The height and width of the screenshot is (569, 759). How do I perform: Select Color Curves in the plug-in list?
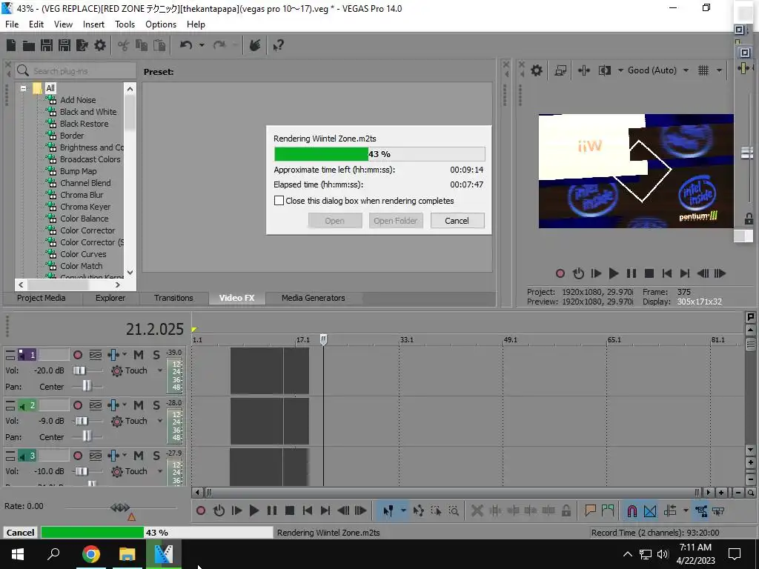tap(83, 254)
